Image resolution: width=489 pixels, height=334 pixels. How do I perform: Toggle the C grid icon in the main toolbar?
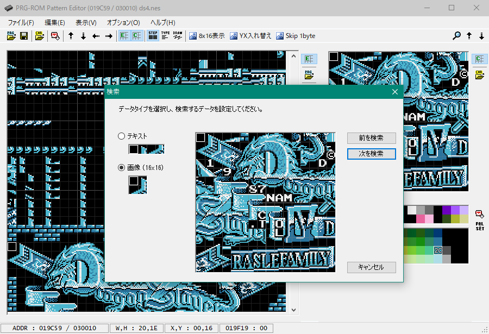[137, 36]
